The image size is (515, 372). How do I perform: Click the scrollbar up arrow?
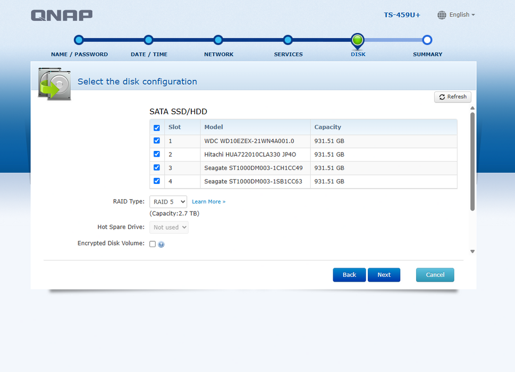click(472, 108)
